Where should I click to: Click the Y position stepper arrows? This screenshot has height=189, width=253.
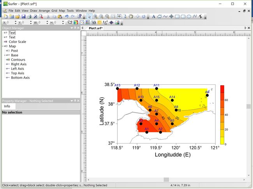pos(31,23)
